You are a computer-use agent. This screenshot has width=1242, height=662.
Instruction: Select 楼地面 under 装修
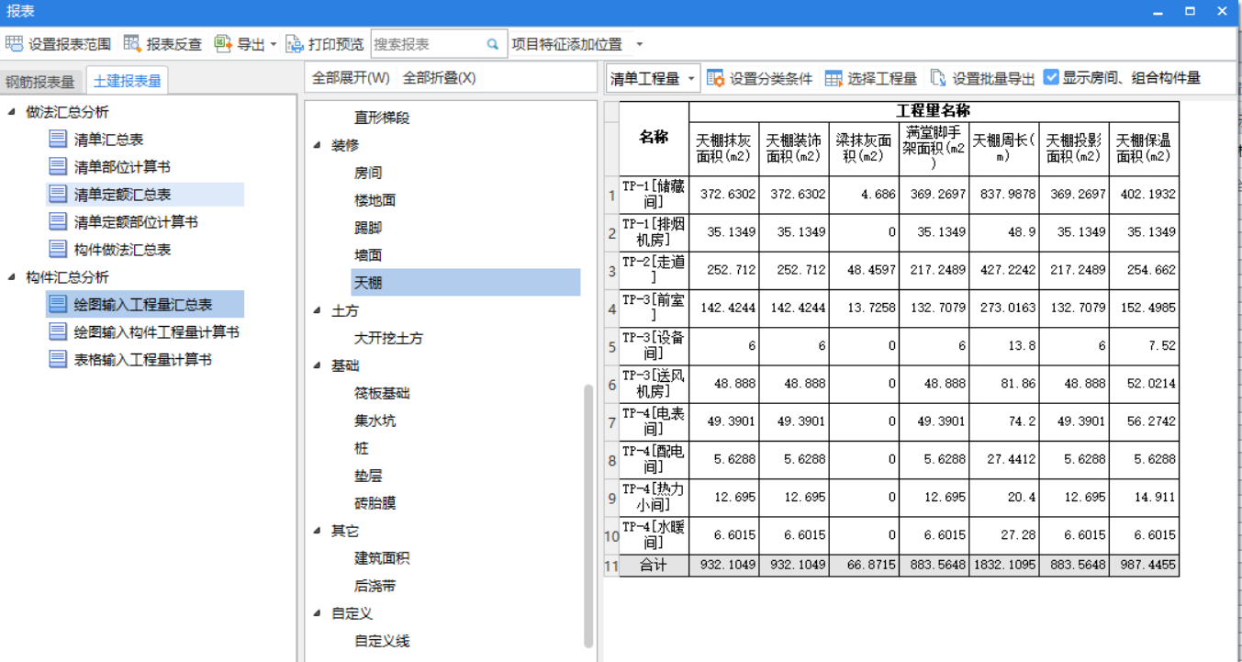375,200
